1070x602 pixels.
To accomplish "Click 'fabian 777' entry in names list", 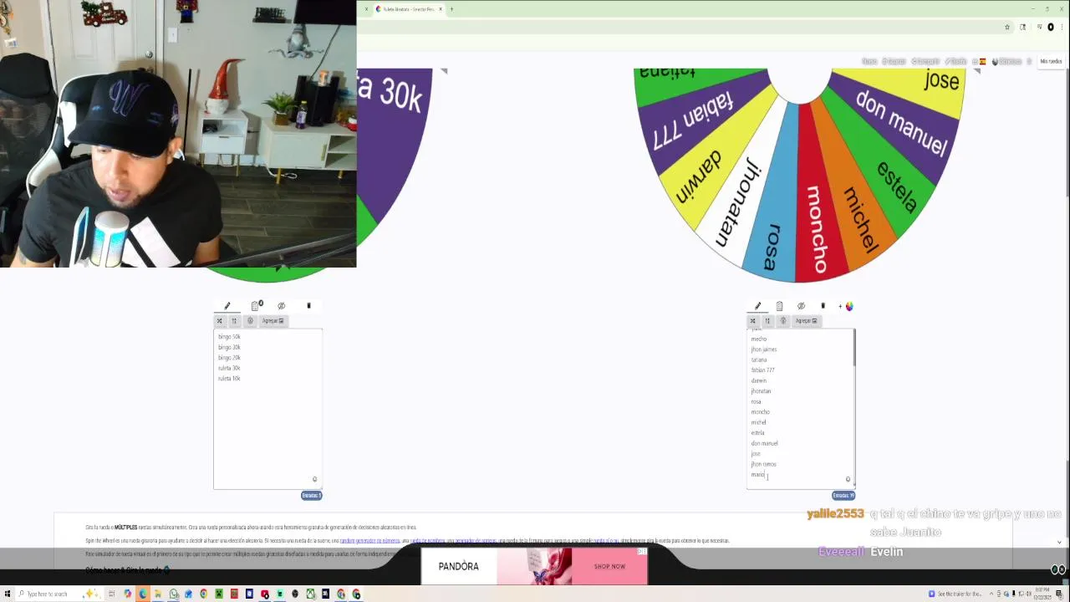I will click(x=762, y=370).
